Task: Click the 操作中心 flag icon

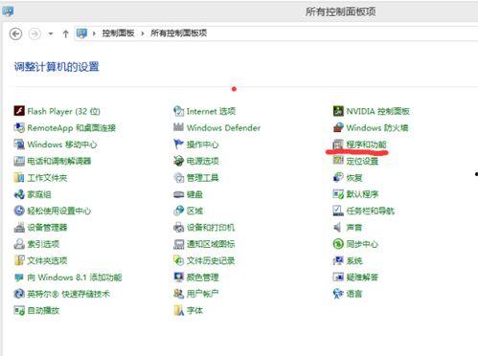Action: pos(178,145)
